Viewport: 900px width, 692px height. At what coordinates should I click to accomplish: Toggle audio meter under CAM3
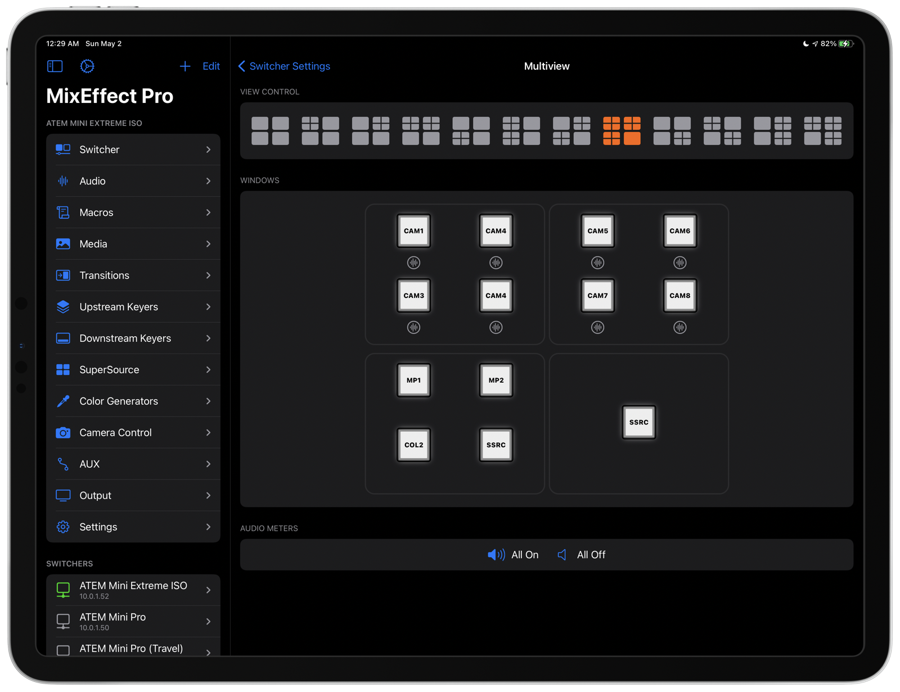coord(414,327)
